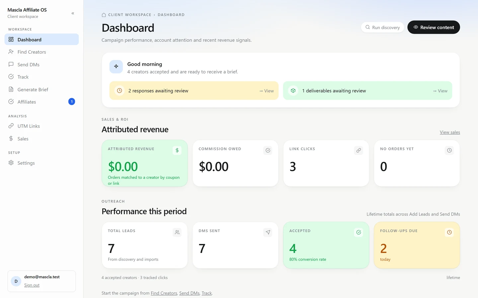The width and height of the screenshot is (478, 298).
Task: Click the clock icon on Follow-ups Due card
Action: click(x=449, y=232)
